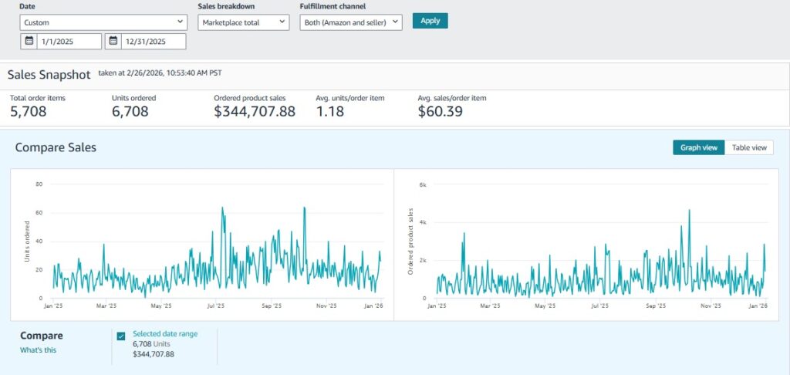Click the $344,707.88 snapshot sales figure
This screenshot has height=375, width=790.
(x=255, y=112)
